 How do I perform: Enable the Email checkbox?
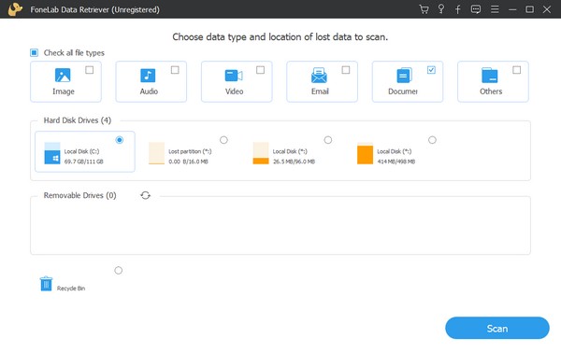[x=346, y=70]
